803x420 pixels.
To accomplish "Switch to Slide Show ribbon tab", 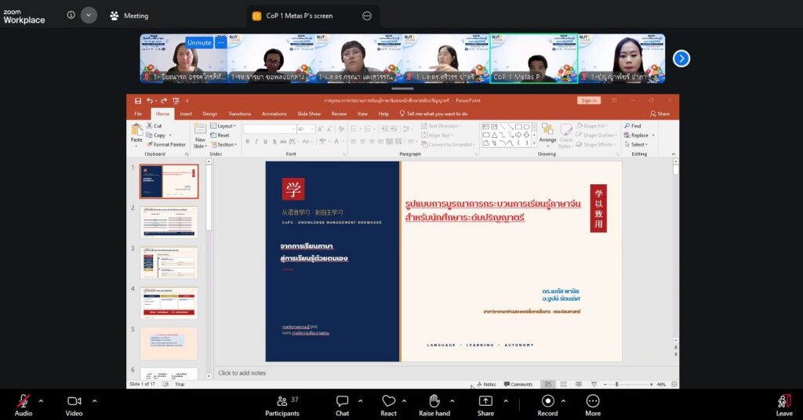I will click(x=309, y=114).
